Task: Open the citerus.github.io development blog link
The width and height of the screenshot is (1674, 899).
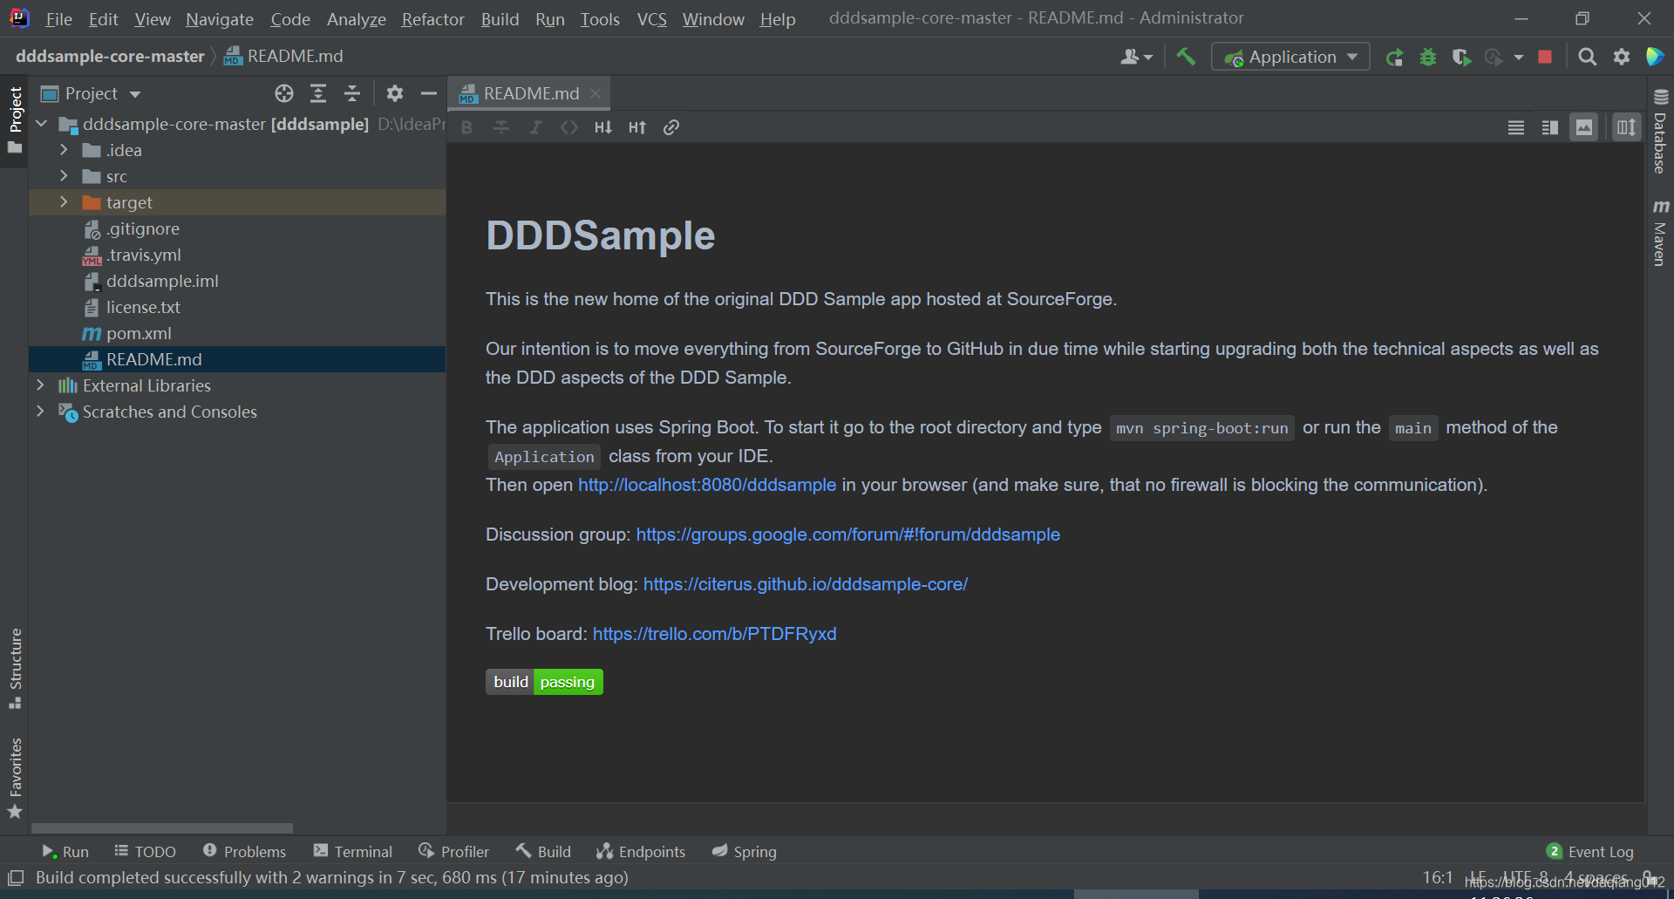Action: coord(806,584)
